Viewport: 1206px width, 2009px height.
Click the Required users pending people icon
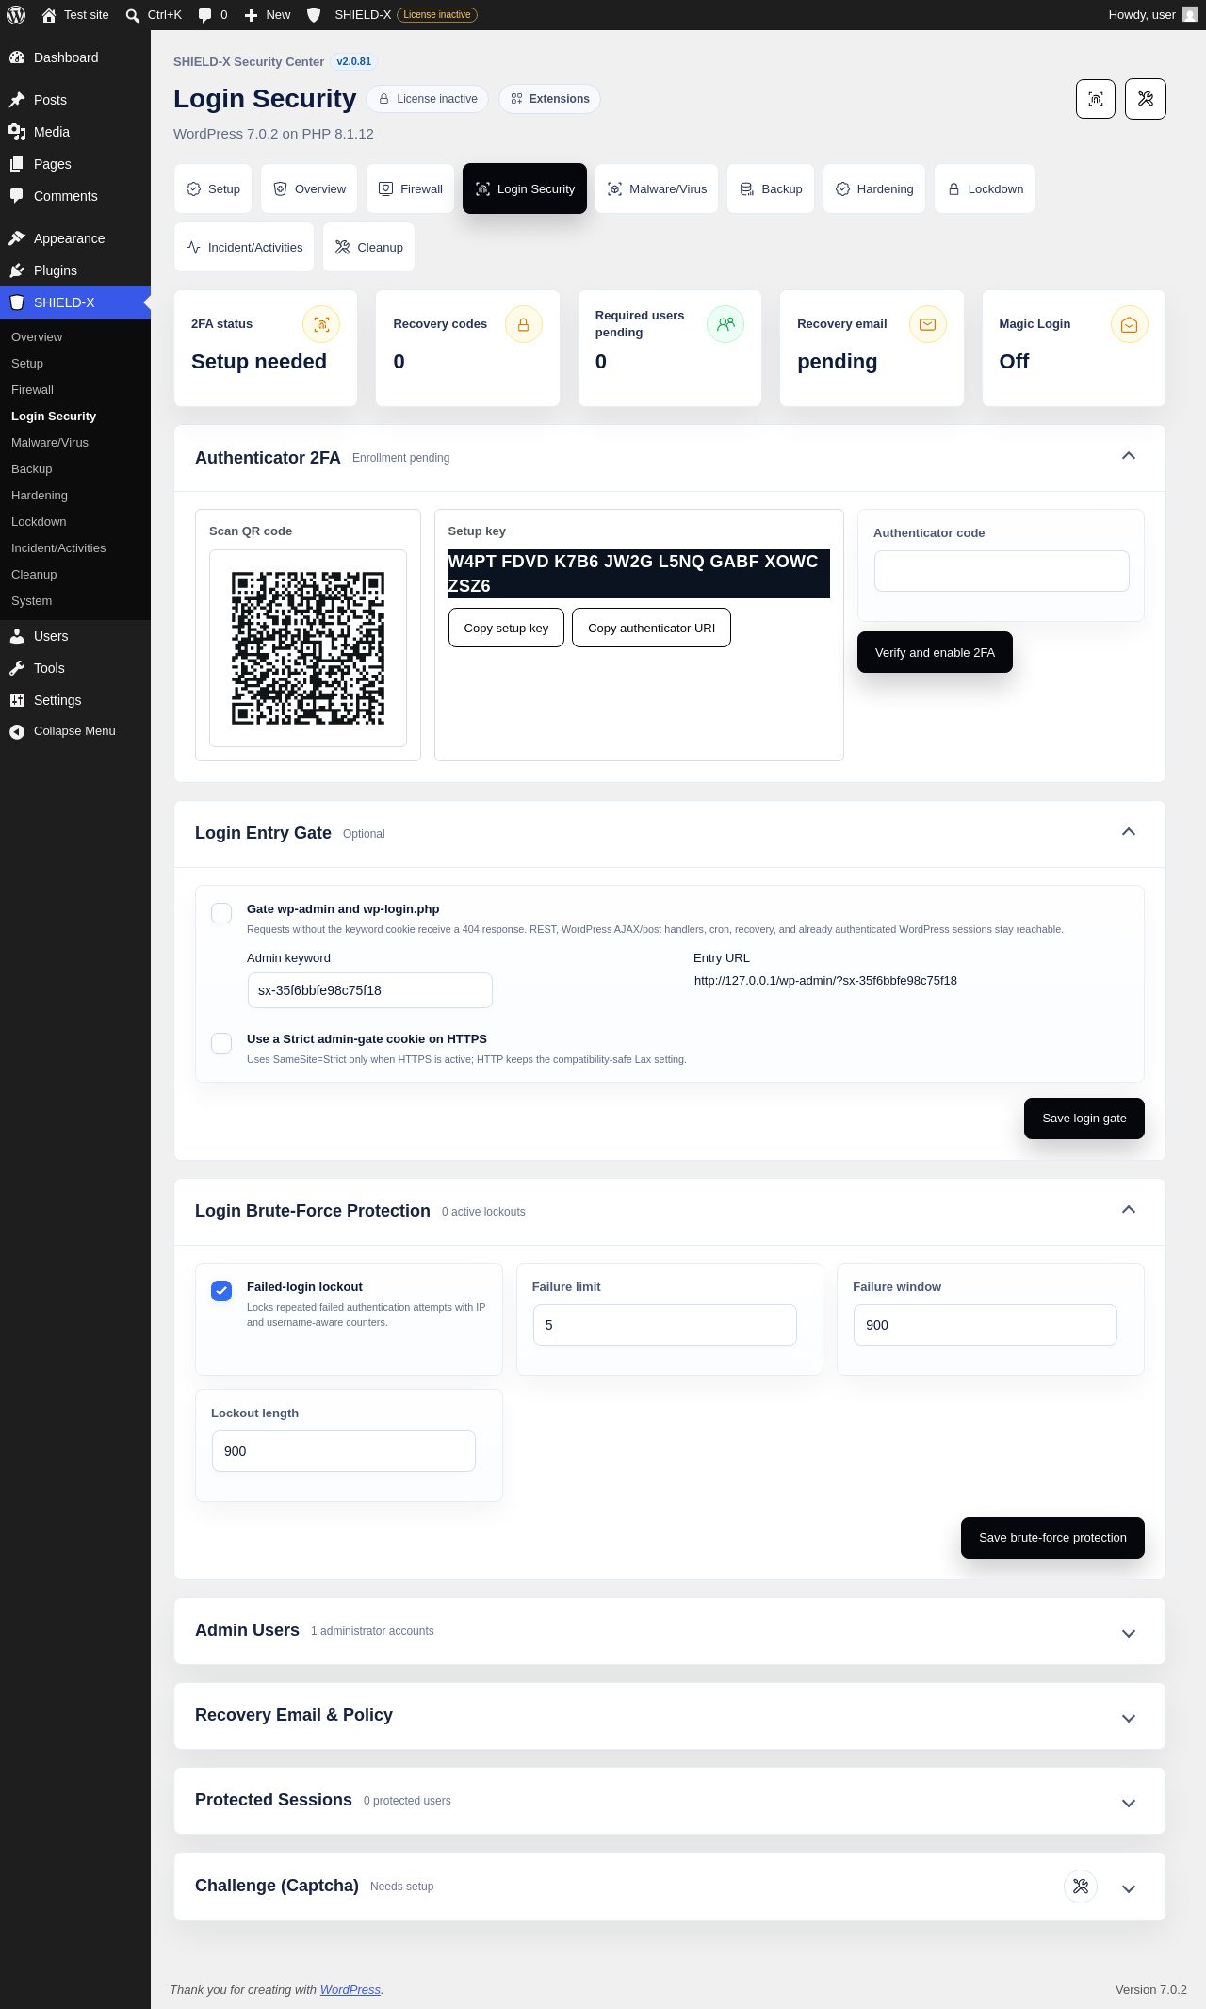pyautogui.click(x=725, y=324)
